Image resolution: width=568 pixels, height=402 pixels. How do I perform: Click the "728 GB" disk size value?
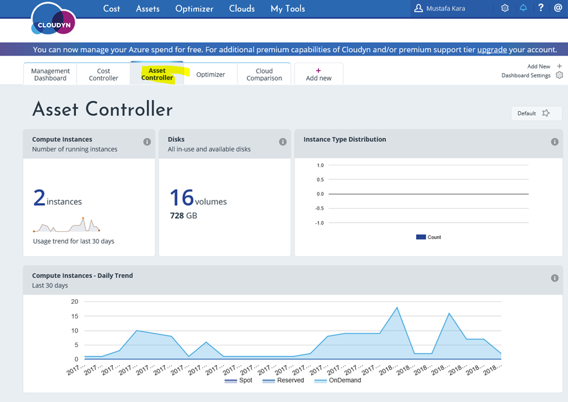click(183, 216)
